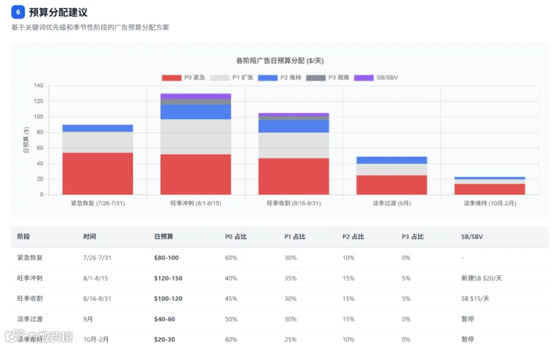The width and height of the screenshot is (555, 347).
Task: Click the 预算分配建议 heading
Action: [x=58, y=12]
